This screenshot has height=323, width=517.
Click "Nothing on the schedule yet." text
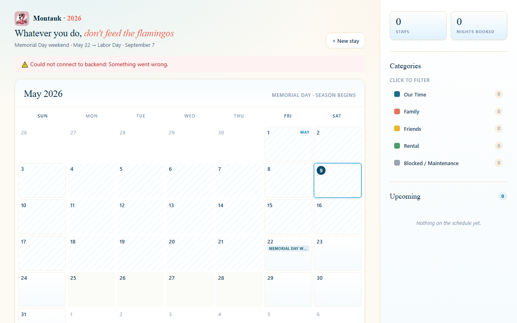[x=448, y=223]
